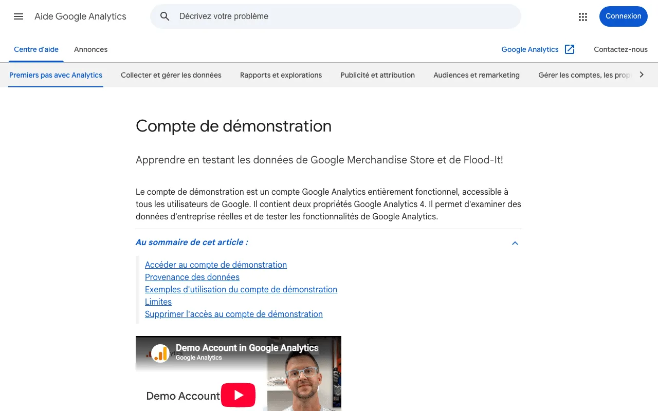Collapse the 'Au sommaire de cet article' section

click(515, 243)
